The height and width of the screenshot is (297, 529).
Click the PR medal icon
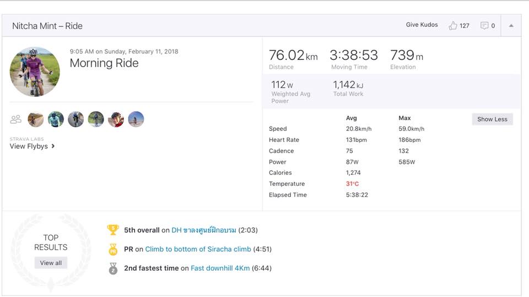point(113,249)
